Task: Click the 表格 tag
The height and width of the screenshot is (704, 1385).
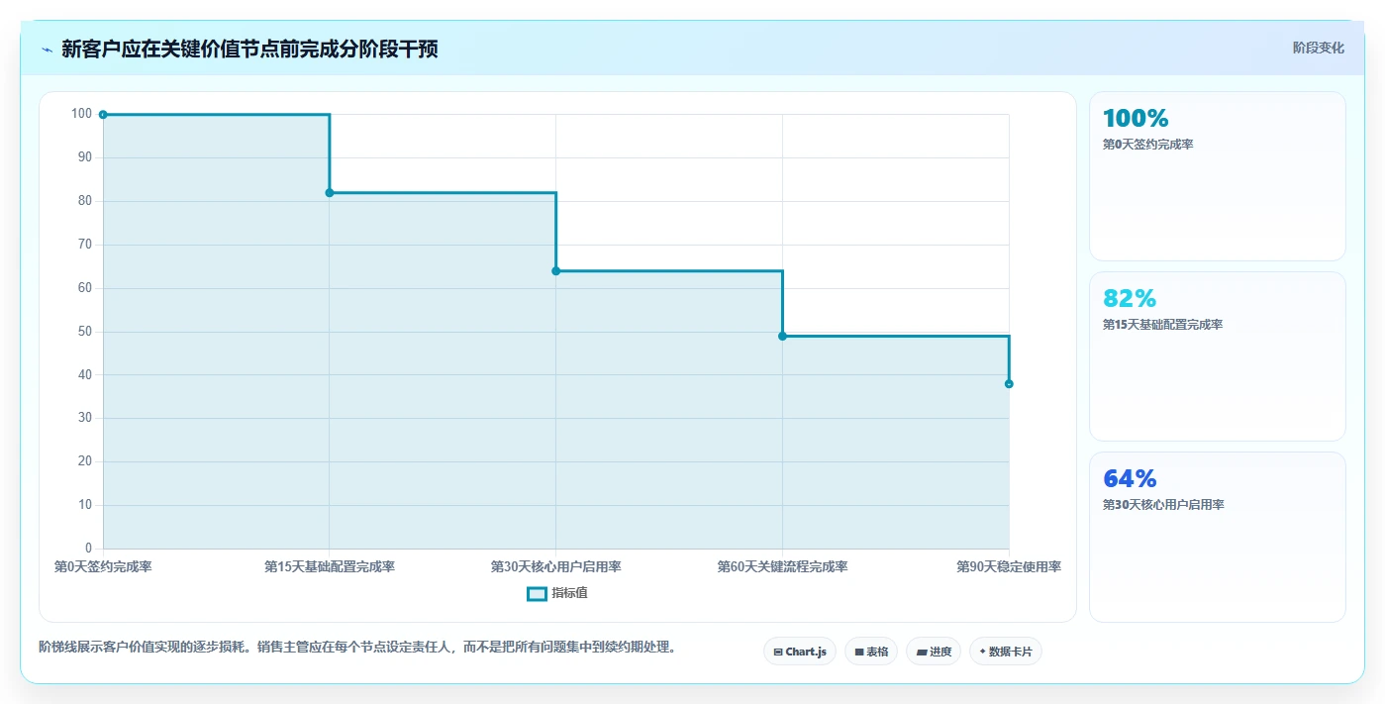Action: click(x=871, y=652)
